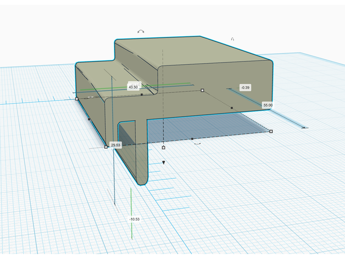
Task: Click the black cone lift arrow below the model
Action: [163, 163]
